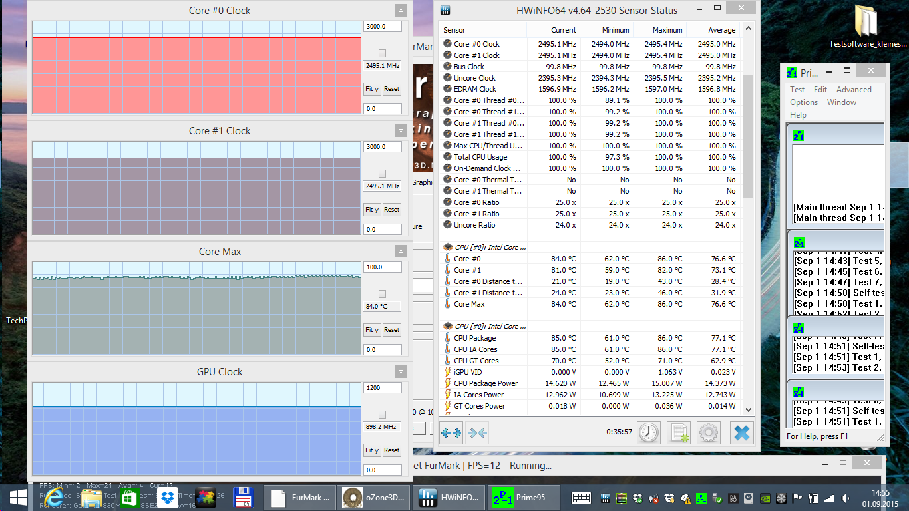
Task: Toggle the checkbox in Core #1 Clock graph
Action: coord(382,174)
